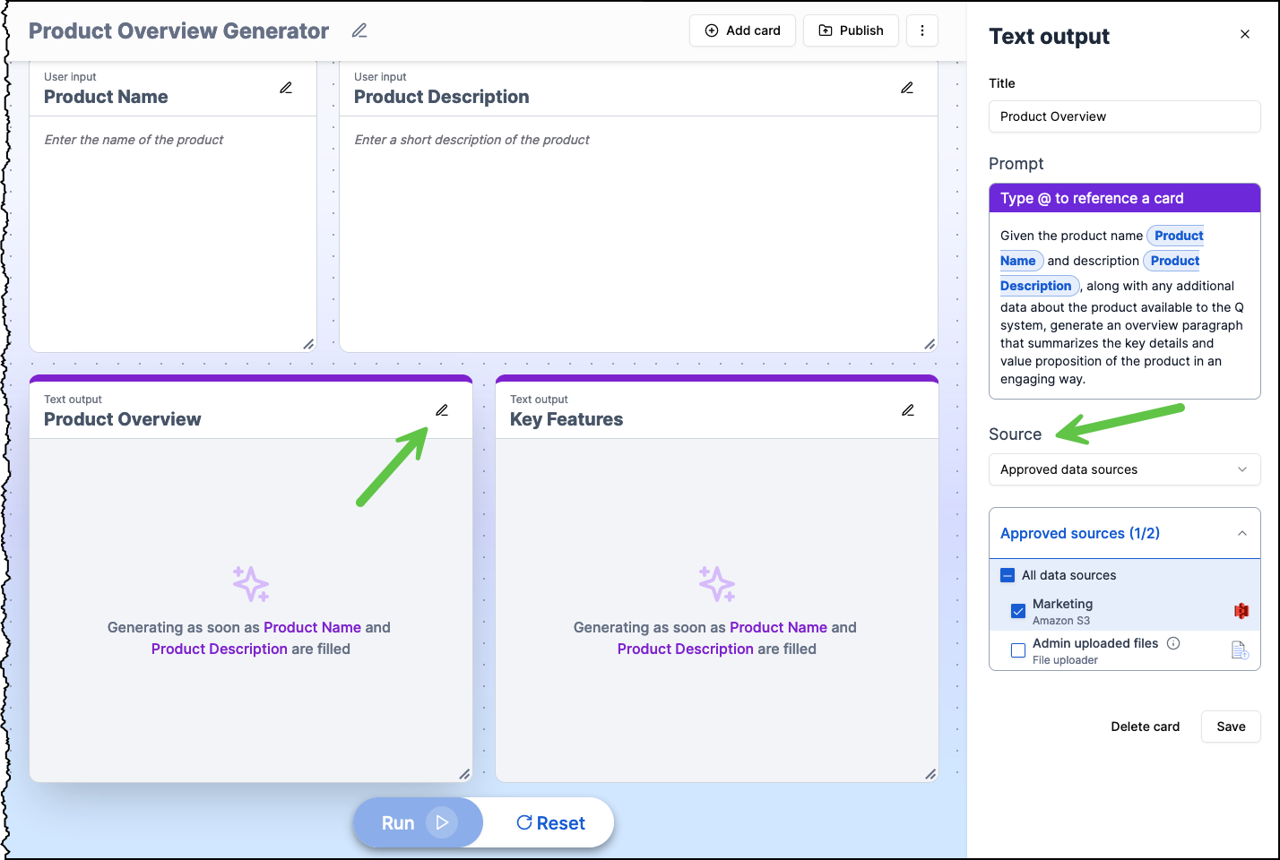The height and width of the screenshot is (860, 1280).
Task: Grab the Key Features card resize handle
Action: pos(930,774)
